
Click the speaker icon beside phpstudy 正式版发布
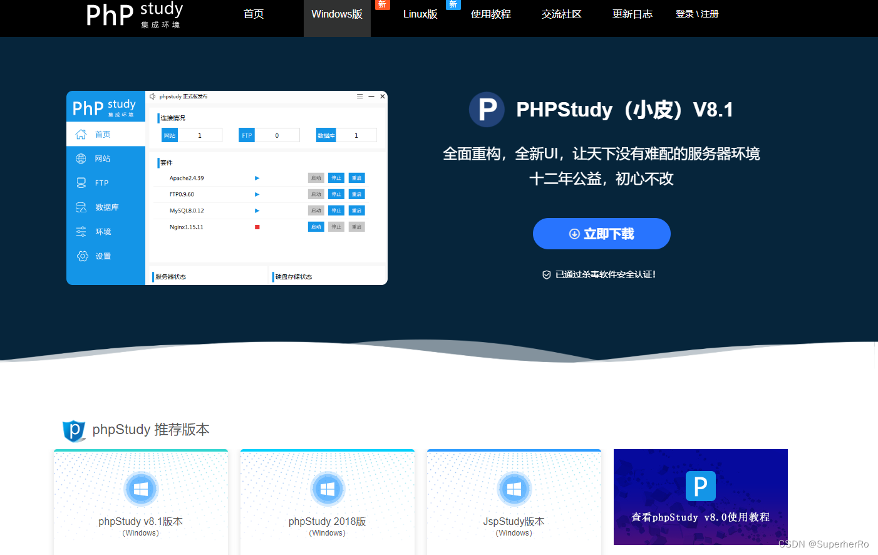coord(153,96)
